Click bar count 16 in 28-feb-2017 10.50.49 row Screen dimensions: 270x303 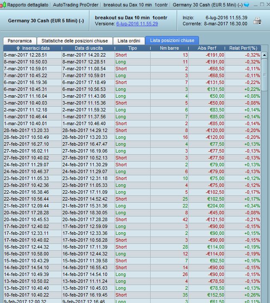pos(185,138)
